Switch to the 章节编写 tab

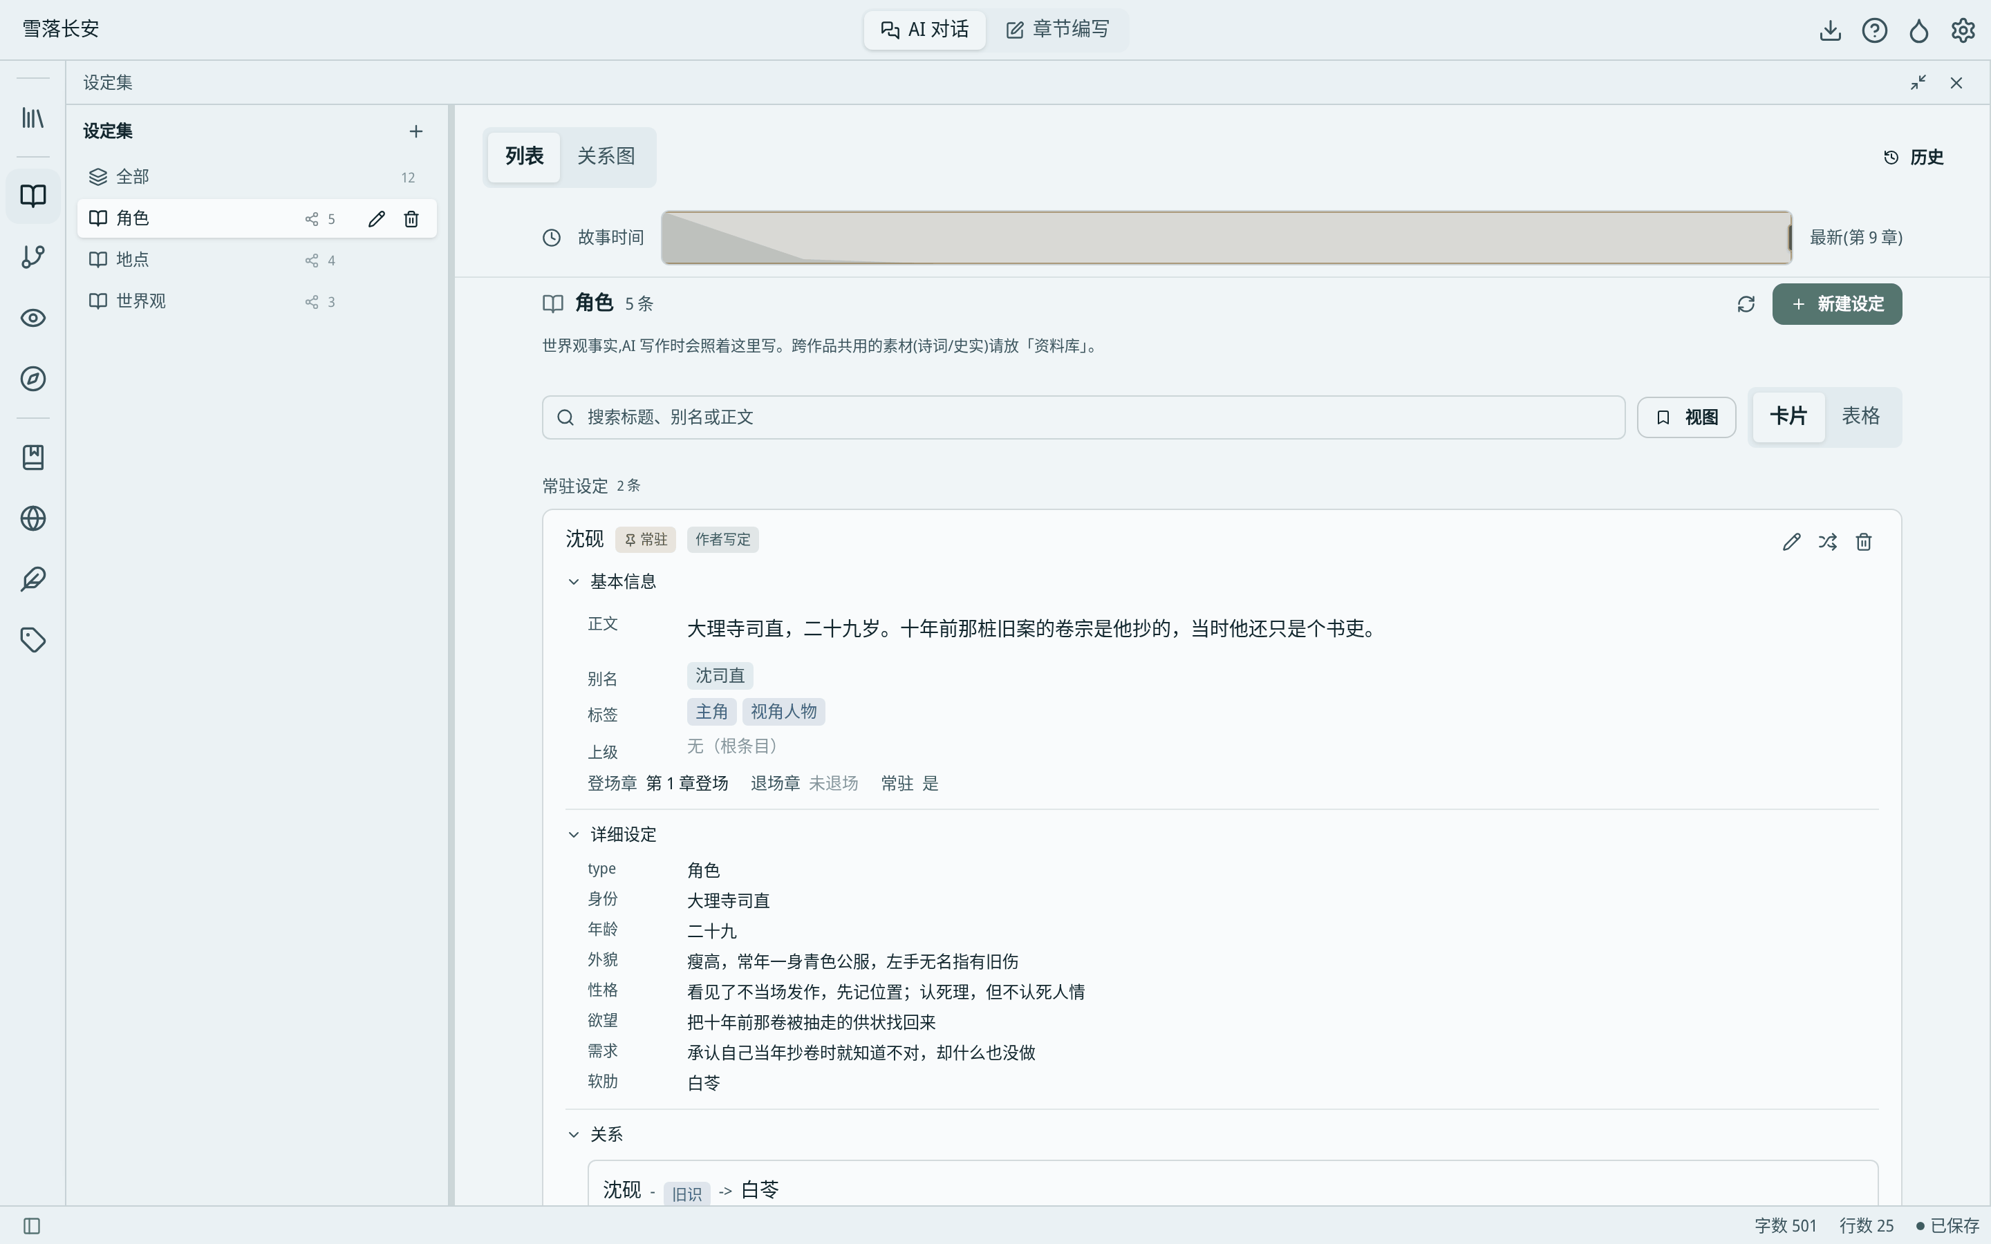[x=1057, y=30]
